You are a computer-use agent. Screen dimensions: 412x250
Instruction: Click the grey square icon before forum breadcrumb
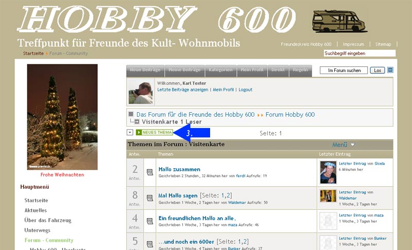131,114
